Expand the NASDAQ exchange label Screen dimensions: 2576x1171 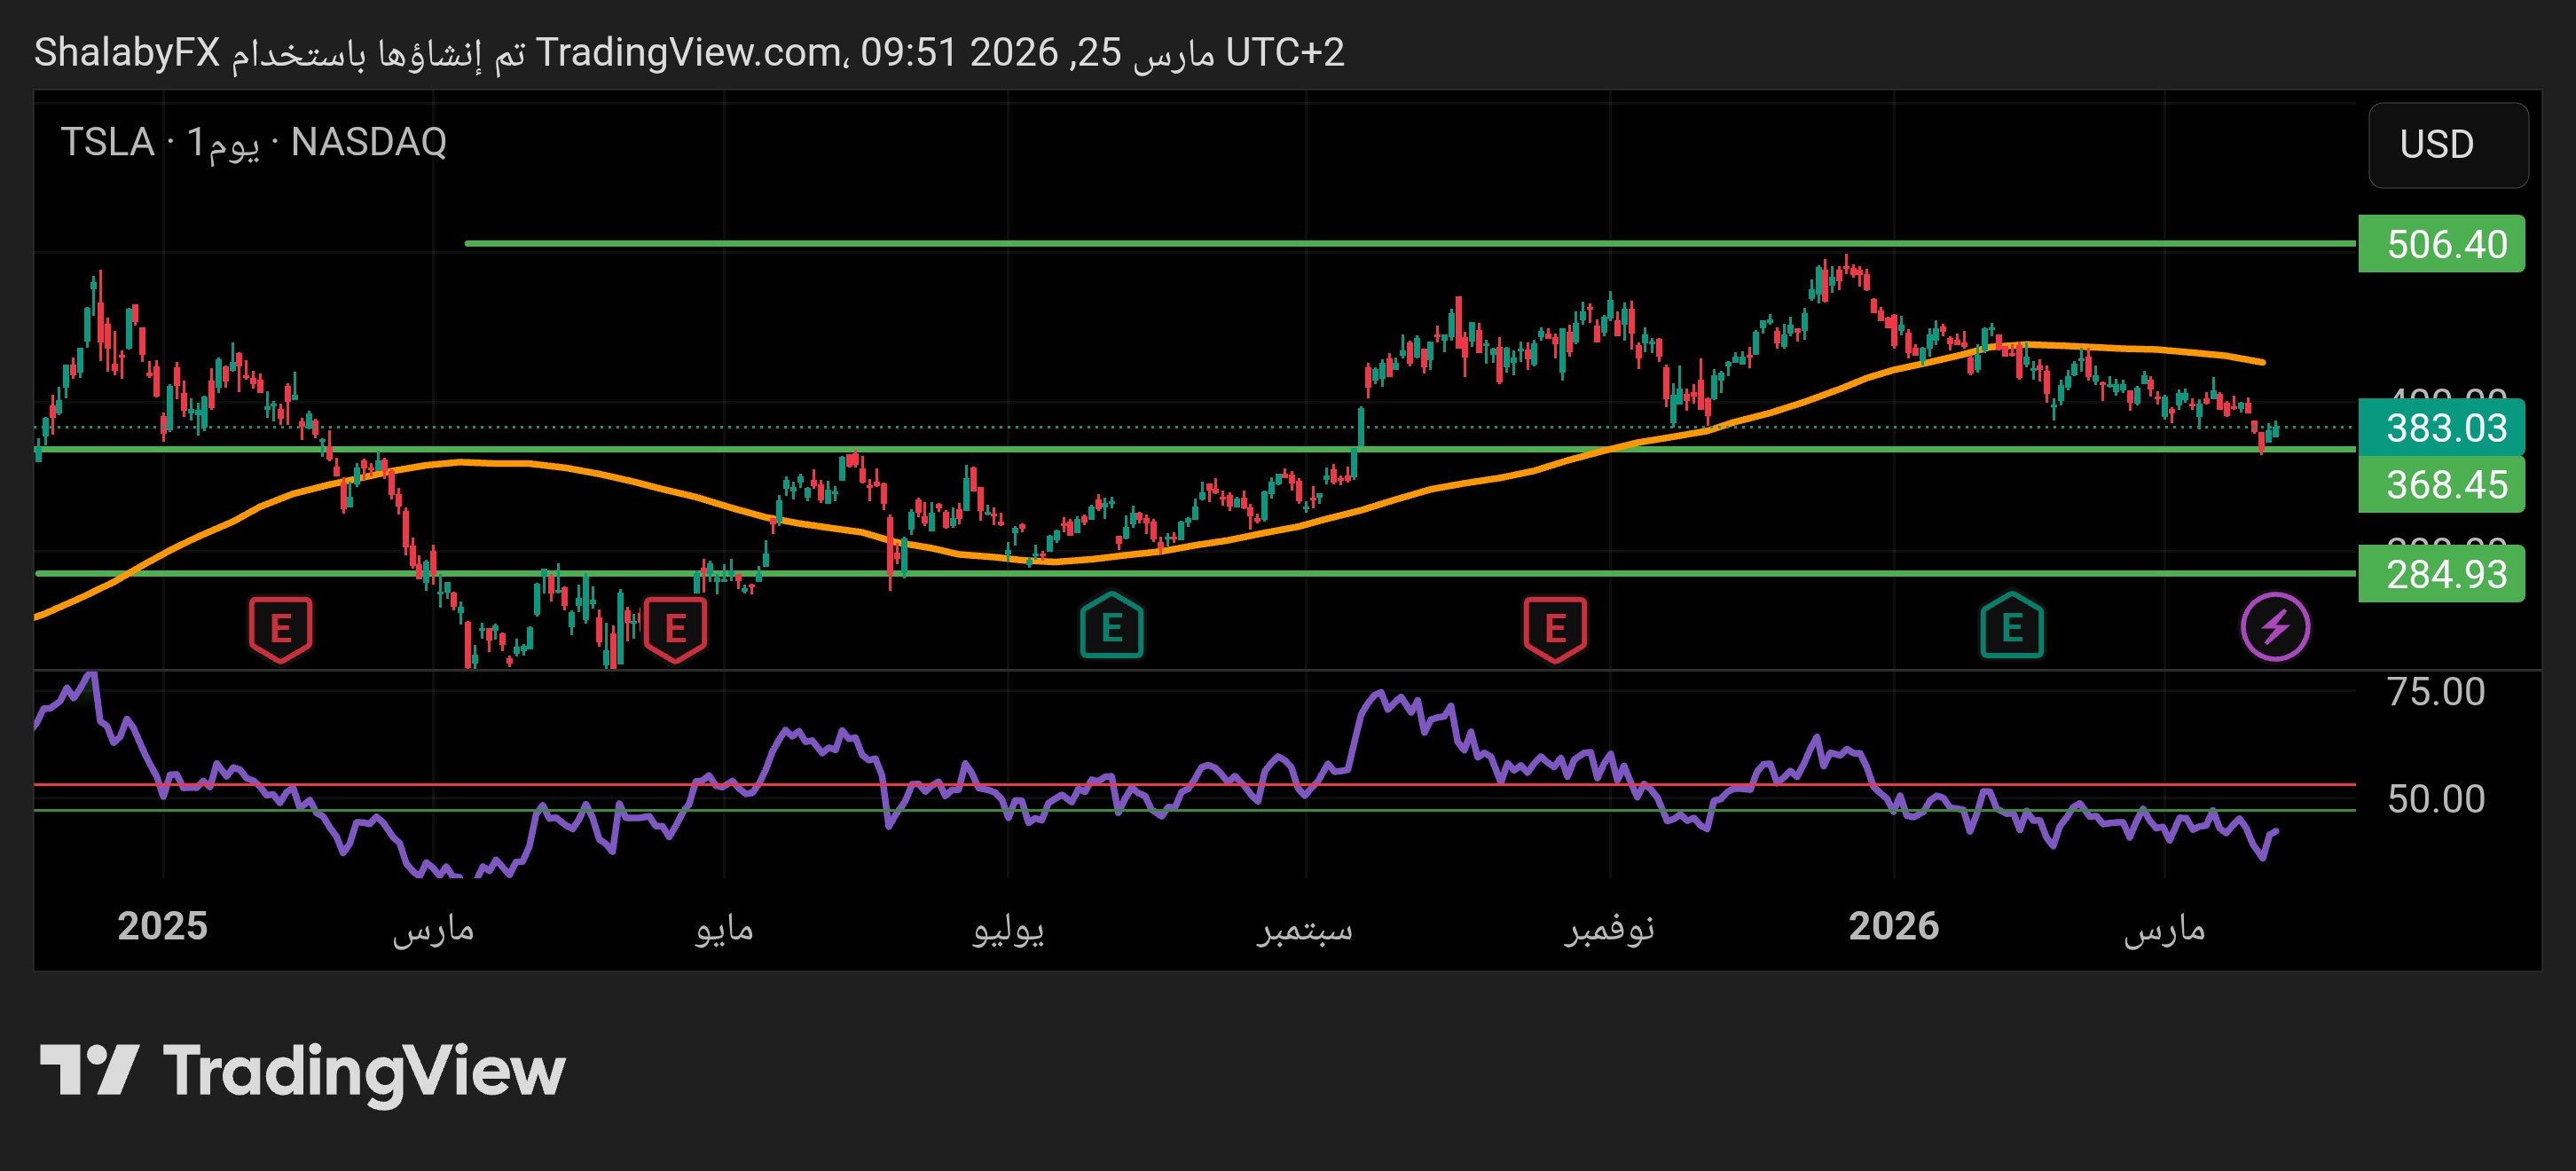click(x=369, y=143)
